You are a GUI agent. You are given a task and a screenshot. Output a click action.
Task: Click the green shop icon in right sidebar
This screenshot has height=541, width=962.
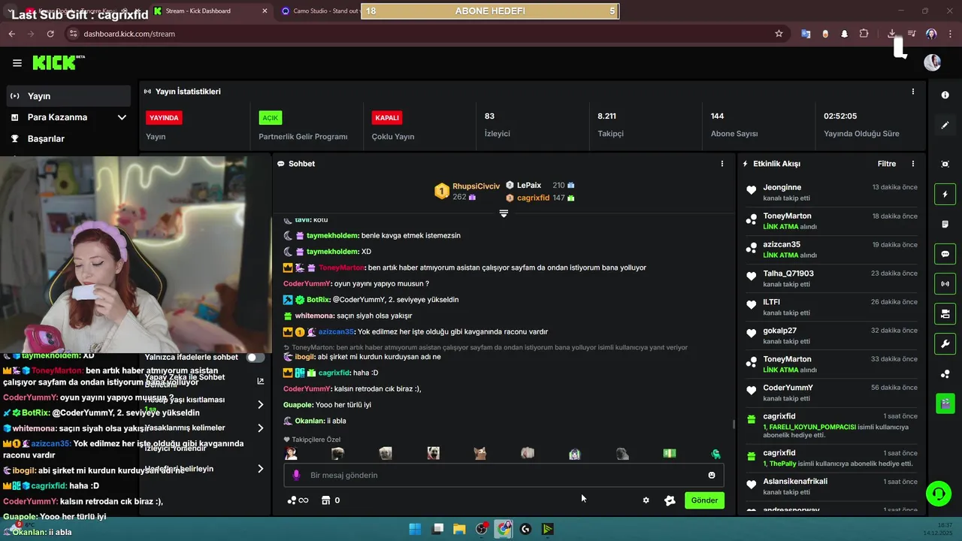tap(945, 403)
